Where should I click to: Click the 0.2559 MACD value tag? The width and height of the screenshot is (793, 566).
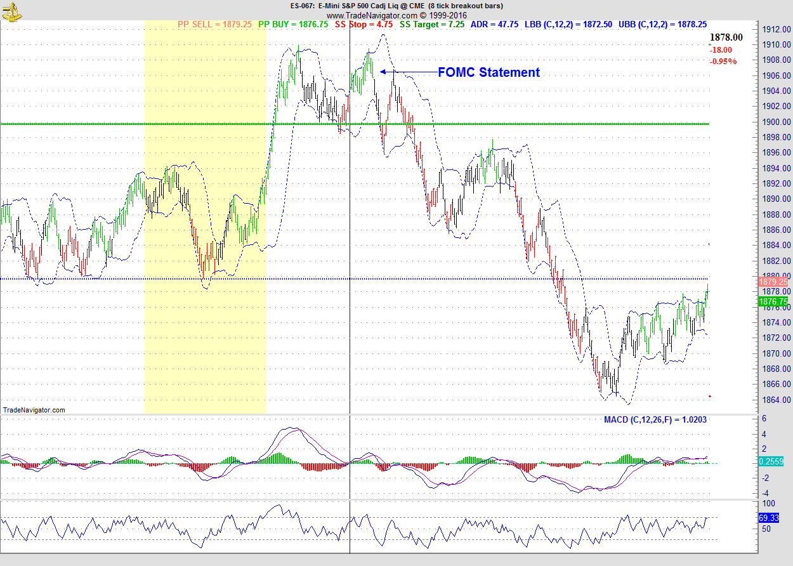770,463
